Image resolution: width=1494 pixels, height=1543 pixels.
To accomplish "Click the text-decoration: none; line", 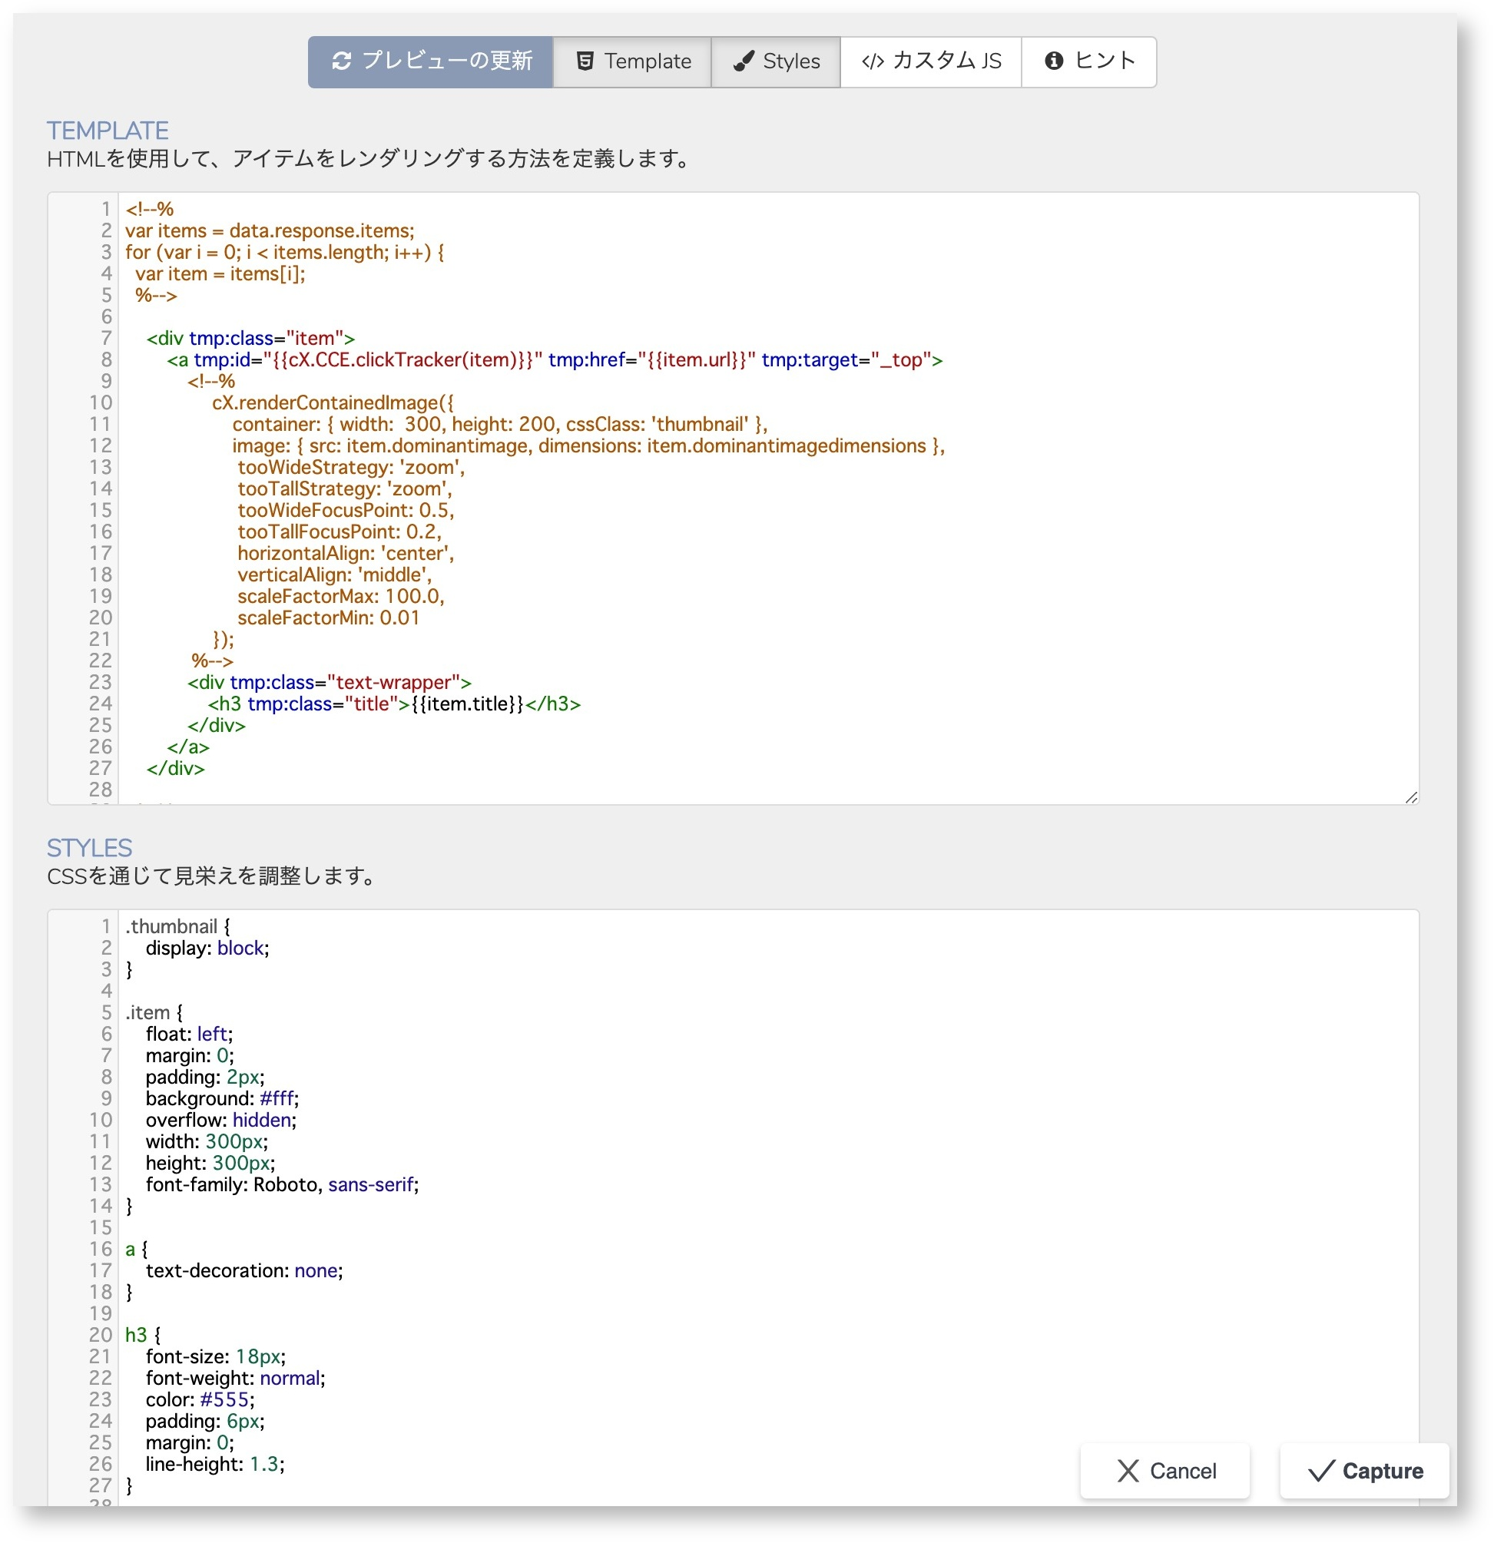I will (244, 1270).
